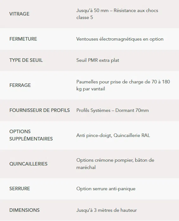The image size is (179, 221).
Task: Click the QUINCAILLERIES row label
Action: (x=28, y=164)
